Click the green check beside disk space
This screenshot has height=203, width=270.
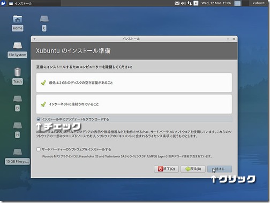click(43, 82)
